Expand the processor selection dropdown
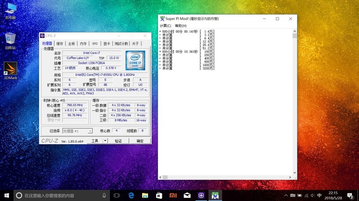Viewport: 359px width, 201px height. 90,131
